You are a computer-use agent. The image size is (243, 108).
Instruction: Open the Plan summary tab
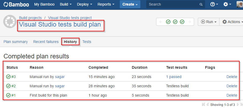point(16,42)
